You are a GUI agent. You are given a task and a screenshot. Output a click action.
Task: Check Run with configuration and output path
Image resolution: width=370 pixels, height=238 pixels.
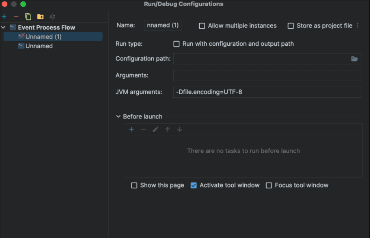coord(176,44)
